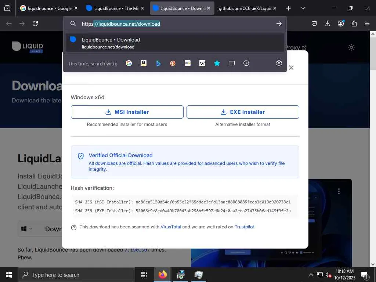Click the Firefox taskbar icon
Image resolution: width=376 pixels, height=282 pixels.
(x=163, y=275)
